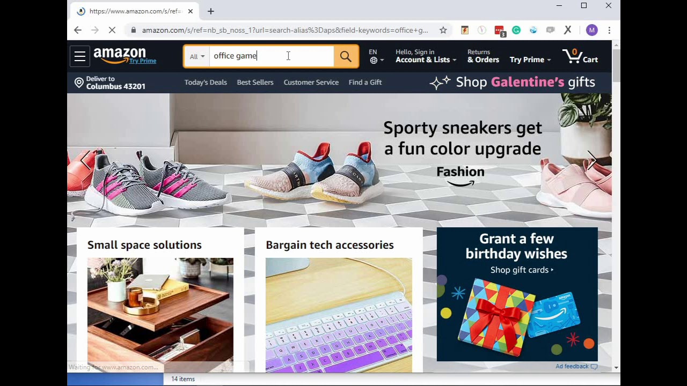687x386 pixels.
Task: Bookmark this page with the star icon
Action: click(443, 31)
